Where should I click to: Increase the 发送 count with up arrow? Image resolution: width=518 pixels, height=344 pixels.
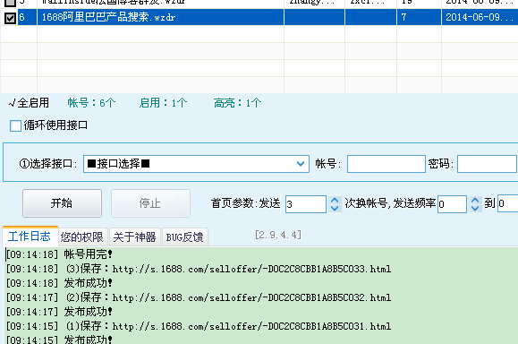pyautogui.click(x=335, y=200)
